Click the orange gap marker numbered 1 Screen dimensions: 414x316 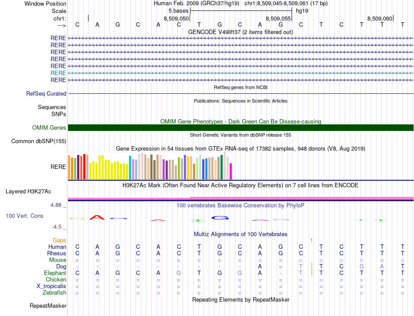(311, 240)
